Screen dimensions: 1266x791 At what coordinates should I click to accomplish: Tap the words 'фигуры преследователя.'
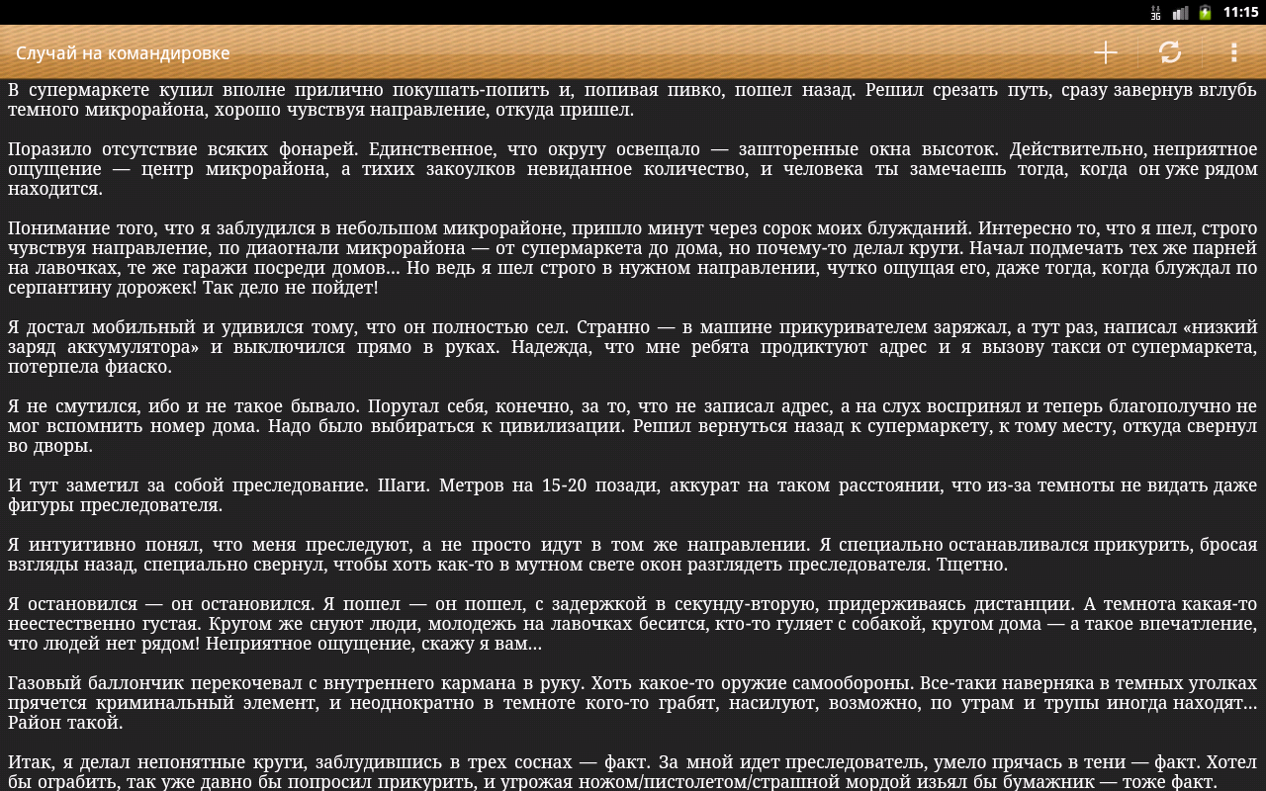click(x=115, y=505)
